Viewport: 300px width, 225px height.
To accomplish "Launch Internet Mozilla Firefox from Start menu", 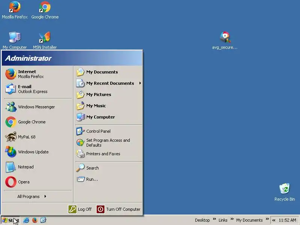I will coord(37,74).
